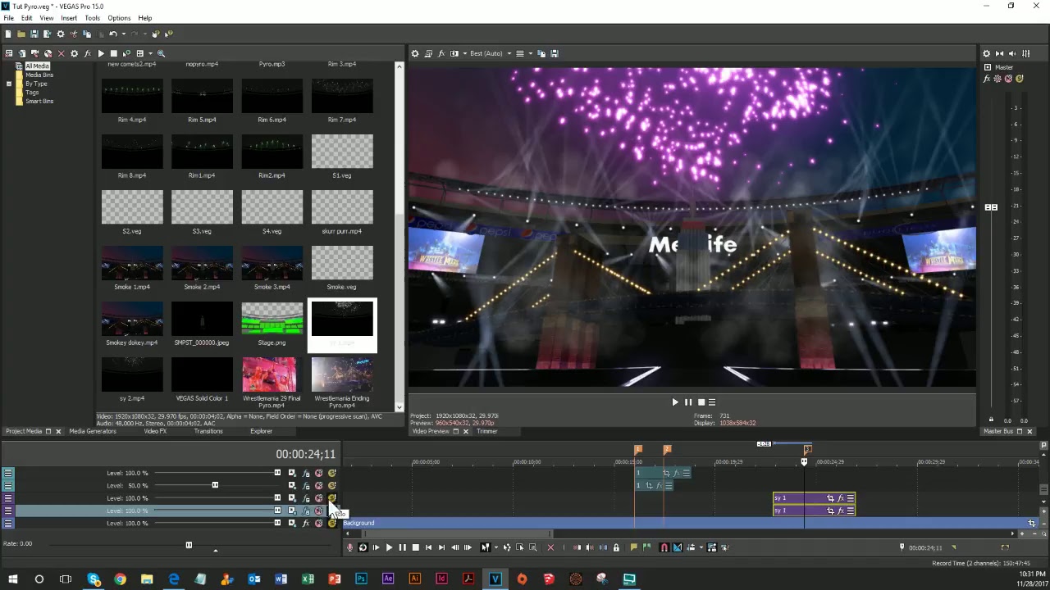This screenshot has height=590, width=1050.
Task: Click the Cut scissors icon
Action: click(74, 34)
